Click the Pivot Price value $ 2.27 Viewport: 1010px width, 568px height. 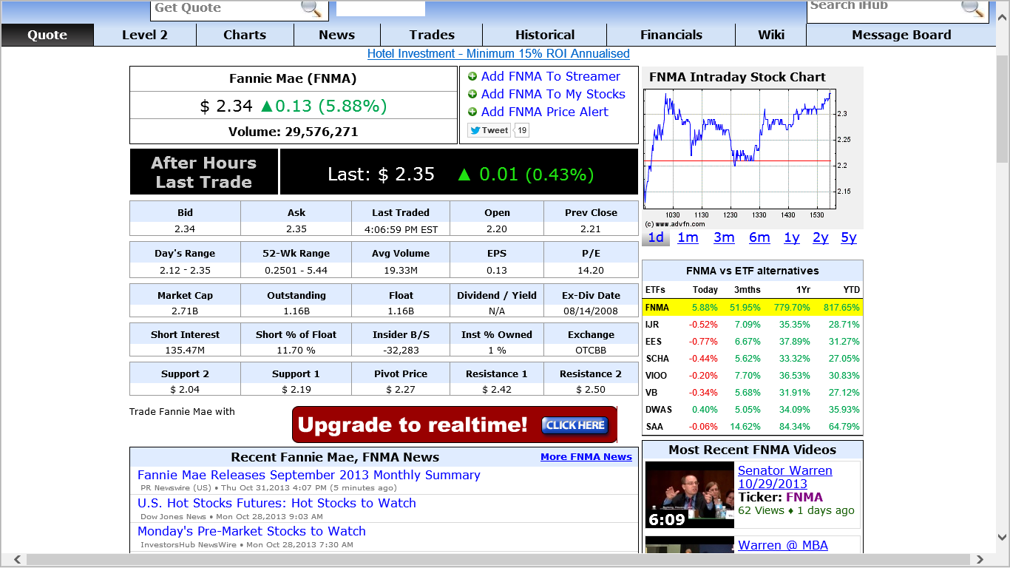(x=401, y=389)
